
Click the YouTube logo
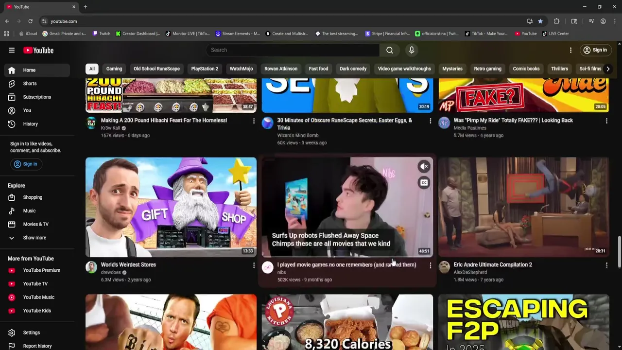[x=38, y=50]
